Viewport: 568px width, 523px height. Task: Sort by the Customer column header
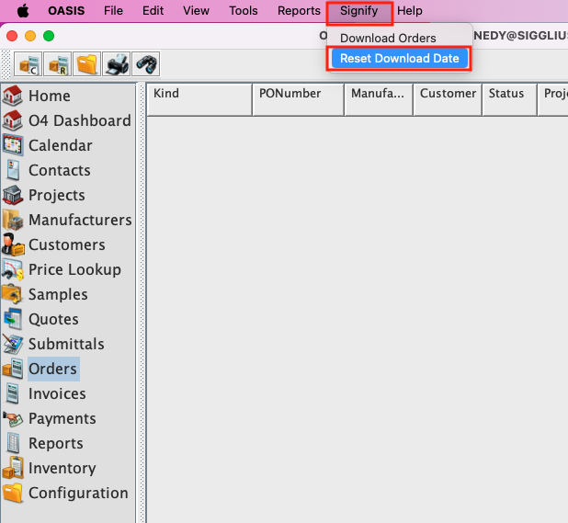[x=448, y=99]
